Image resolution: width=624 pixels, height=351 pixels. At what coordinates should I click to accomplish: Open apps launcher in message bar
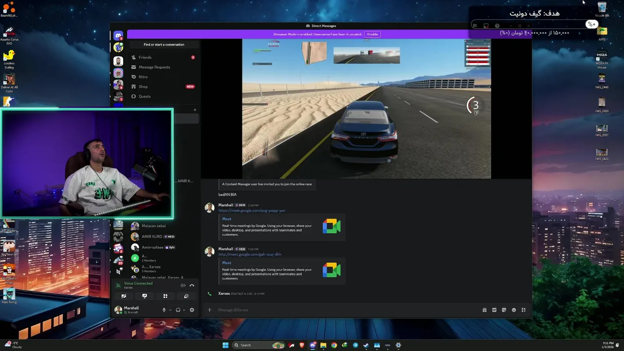pyautogui.click(x=523, y=310)
